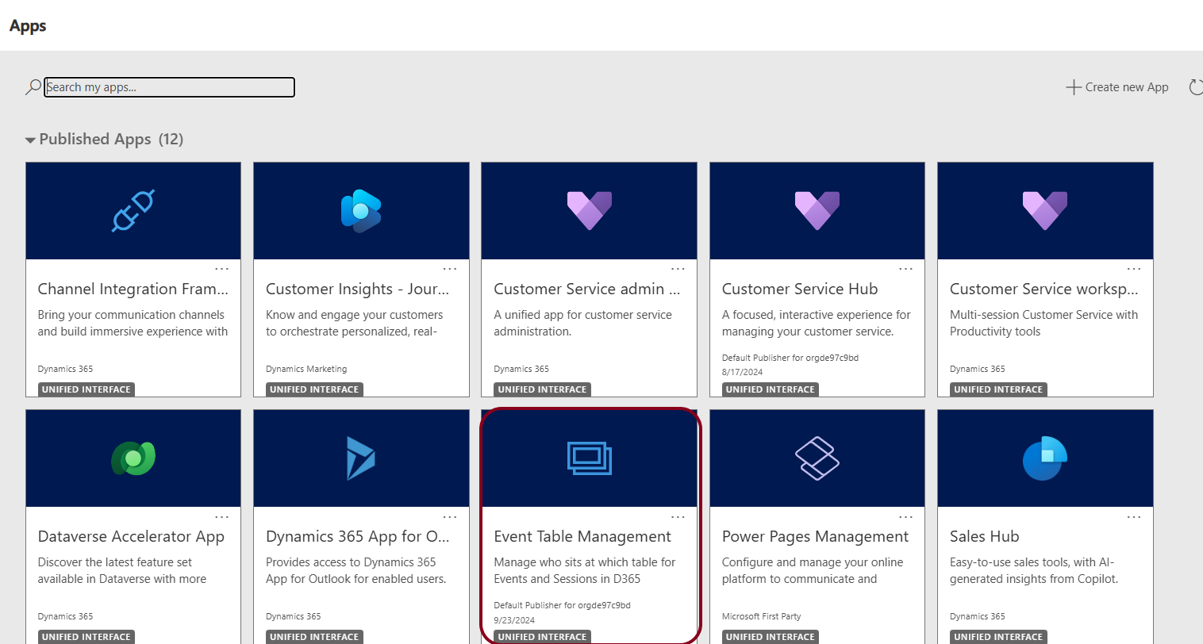This screenshot has height=644, width=1203.
Task: Click the Dynamics 365 App for Outlook icon
Action: [x=361, y=458]
